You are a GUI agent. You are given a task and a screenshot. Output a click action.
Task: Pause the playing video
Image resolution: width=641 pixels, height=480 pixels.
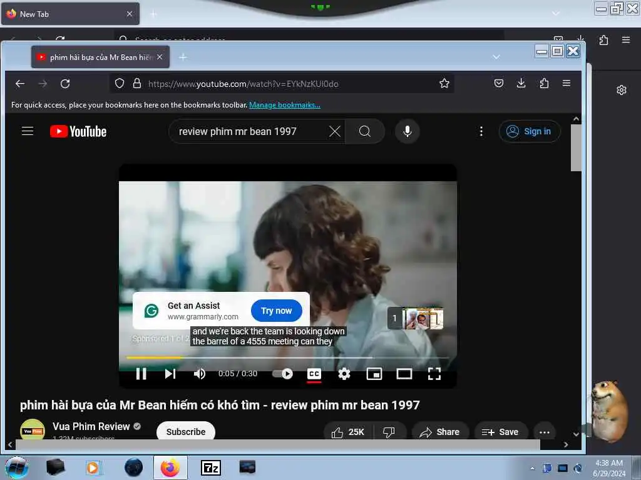pos(141,374)
